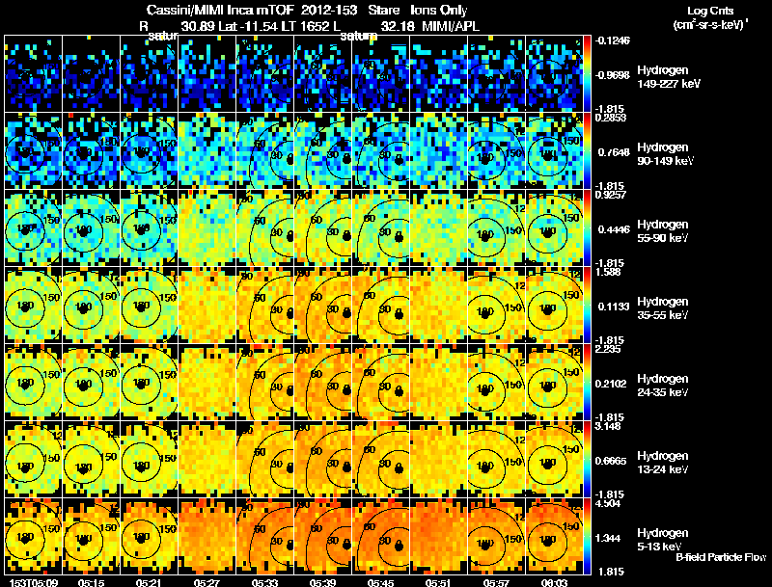Click the '05:33' time axis label
Image resolution: width=772 pixels, height=587 pixels.
(x=264, y=582)
